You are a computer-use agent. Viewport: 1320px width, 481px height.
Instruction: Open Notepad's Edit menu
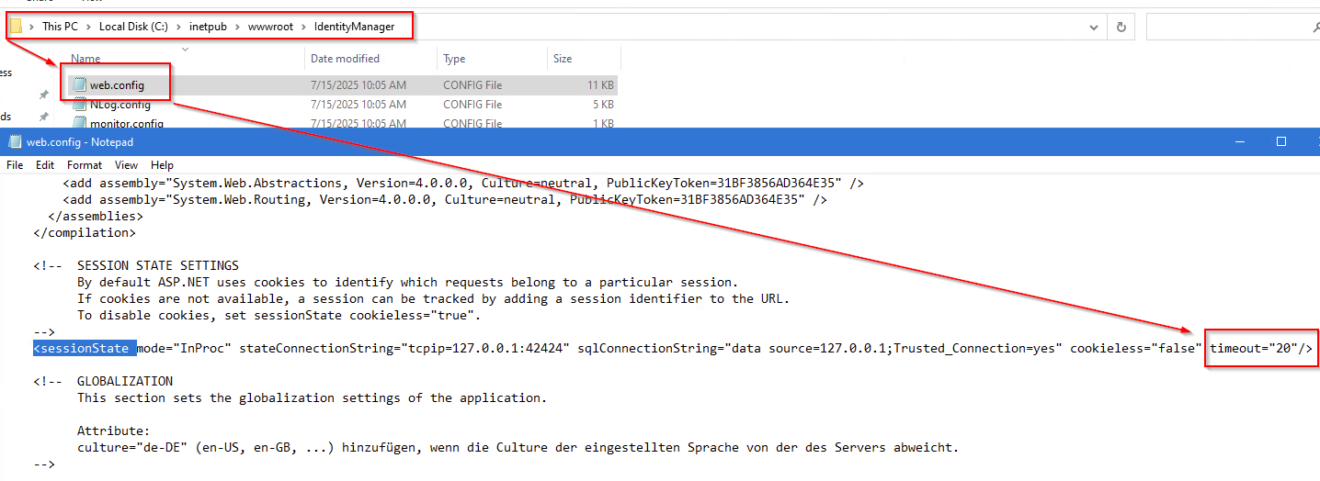coord(45,165)
